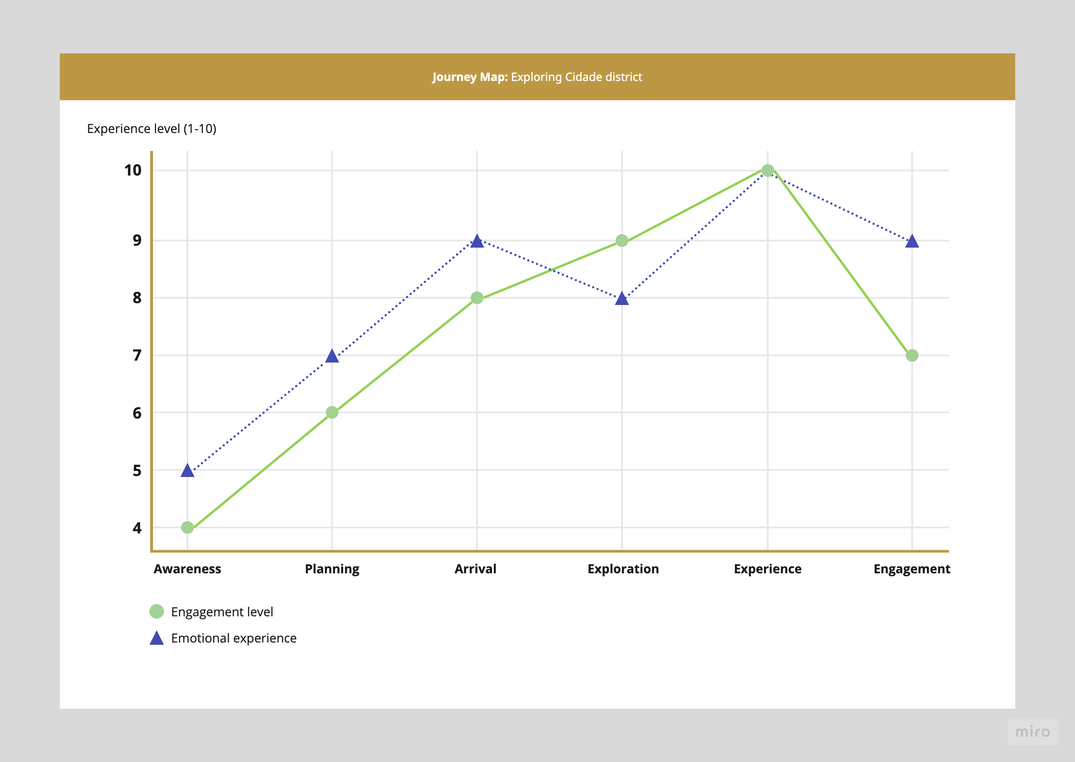
Task: Click the Engagement level legend text
Action: pos(222,612)
